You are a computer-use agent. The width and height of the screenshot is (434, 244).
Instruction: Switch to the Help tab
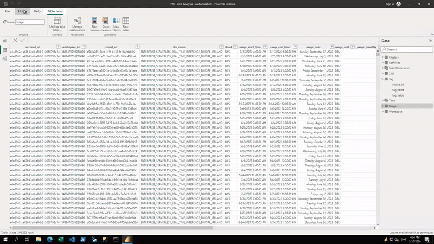(x=37, y=11)
